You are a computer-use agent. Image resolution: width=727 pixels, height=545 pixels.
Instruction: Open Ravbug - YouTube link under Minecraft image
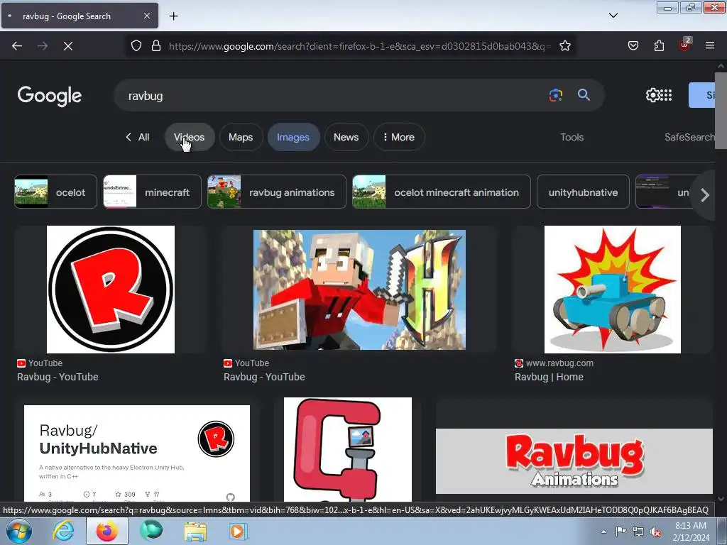click(264, 377)
